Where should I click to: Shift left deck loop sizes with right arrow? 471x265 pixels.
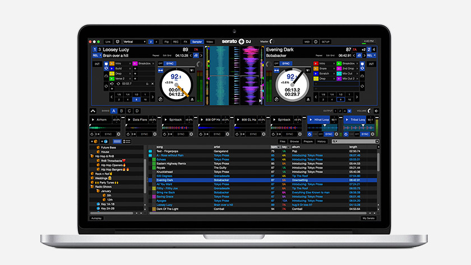click(153, 97)
